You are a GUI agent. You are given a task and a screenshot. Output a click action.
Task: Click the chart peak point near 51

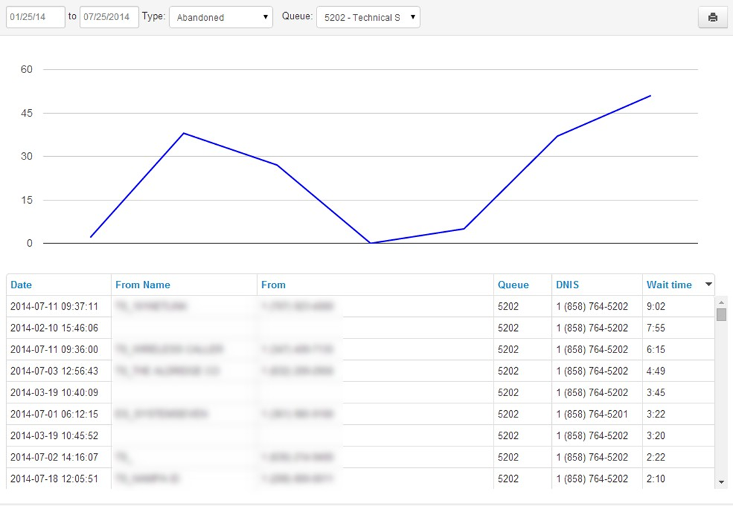651,96
